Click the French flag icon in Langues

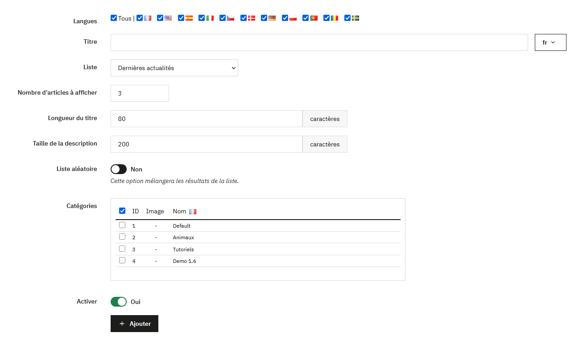coord(148,18)
